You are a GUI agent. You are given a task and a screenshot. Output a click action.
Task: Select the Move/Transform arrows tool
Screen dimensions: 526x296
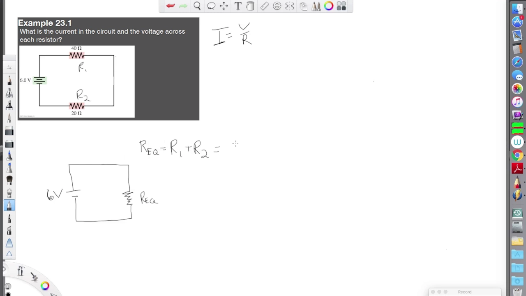(224, 6)
